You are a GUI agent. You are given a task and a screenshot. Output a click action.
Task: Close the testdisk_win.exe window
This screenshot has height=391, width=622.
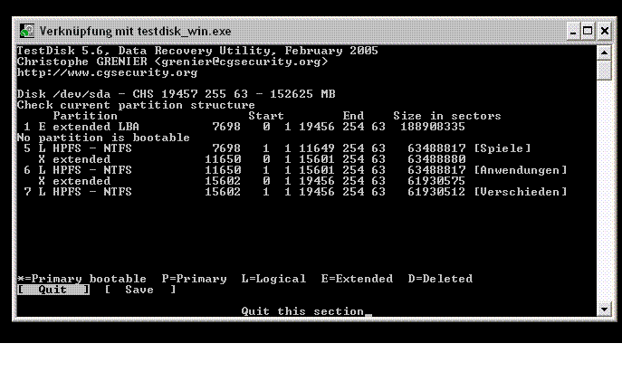605,31
